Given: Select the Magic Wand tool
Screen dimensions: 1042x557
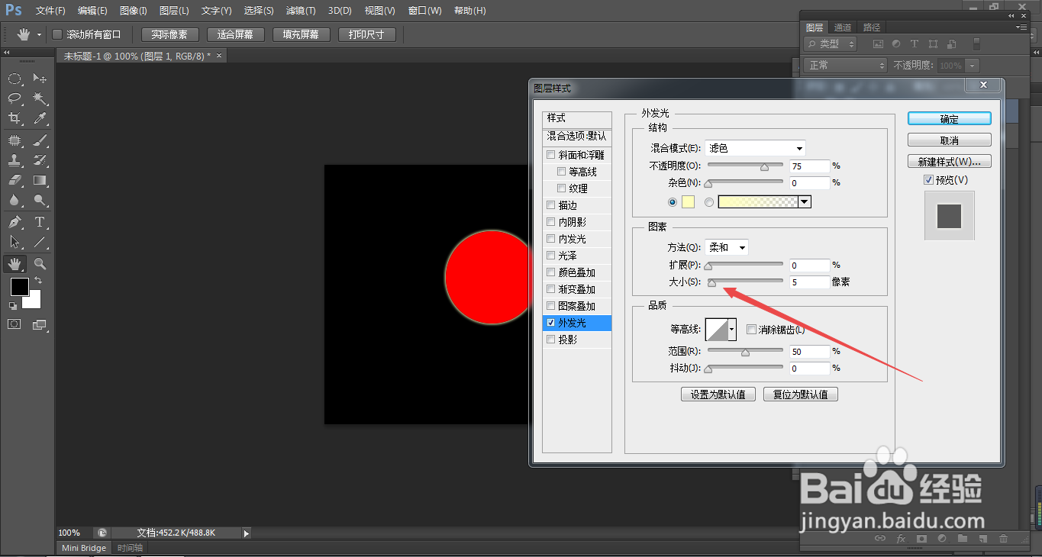Looking at the screenshot, I should tap(40, 98).
